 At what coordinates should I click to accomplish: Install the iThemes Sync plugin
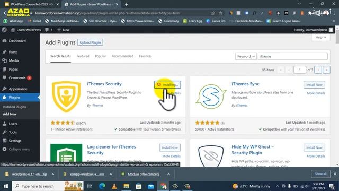(x=314, y=85)
